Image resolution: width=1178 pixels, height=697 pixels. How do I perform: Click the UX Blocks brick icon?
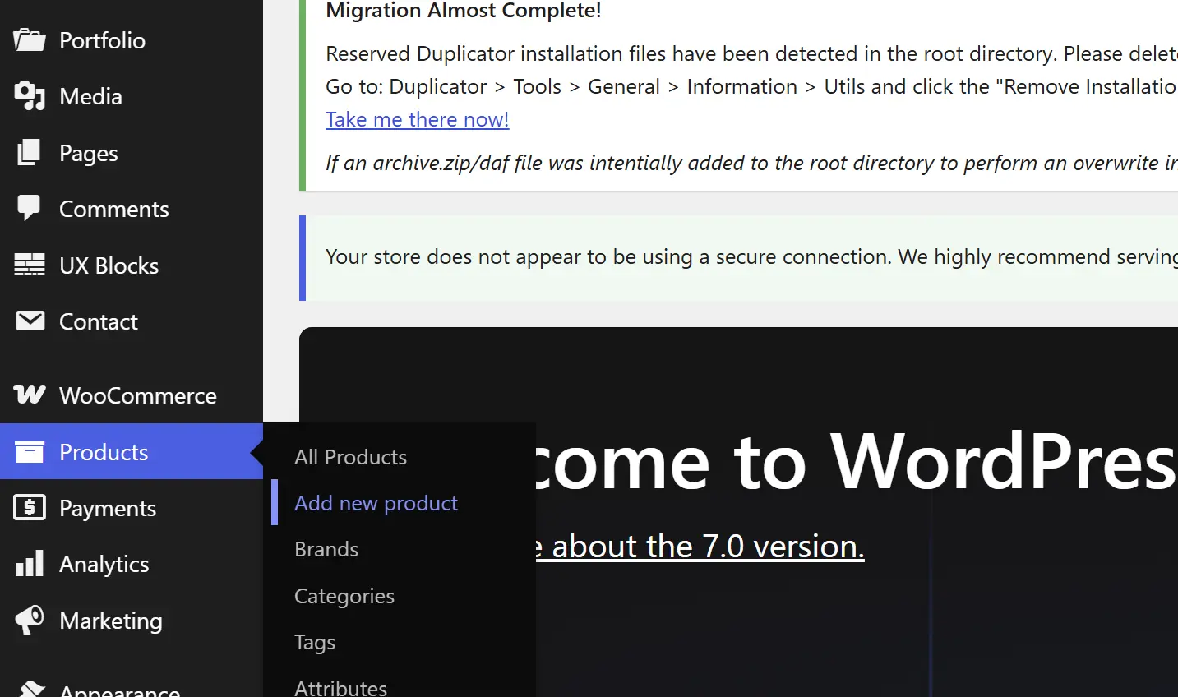[30, 265]
